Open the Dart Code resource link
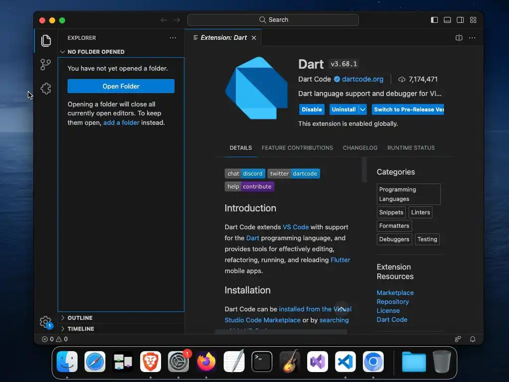Image resolution: width=509 pixels, height=382 pixels. coord(392,320)
